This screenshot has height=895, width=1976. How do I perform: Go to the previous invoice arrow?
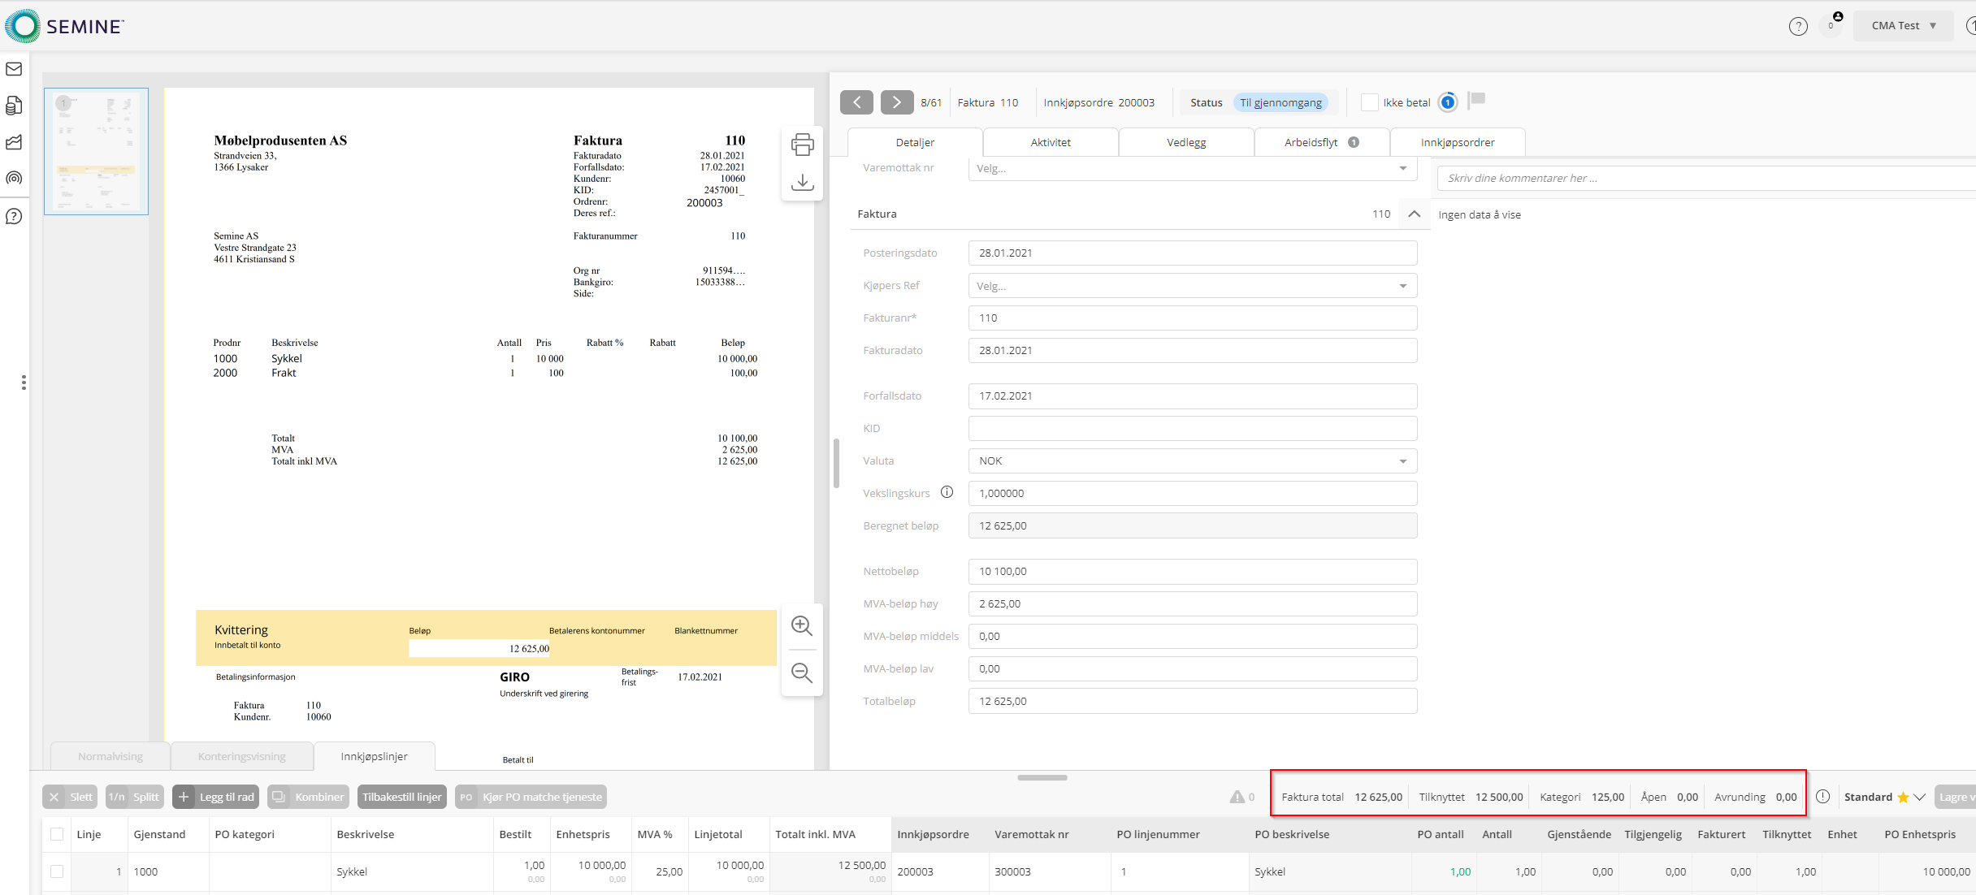point(856,102)
